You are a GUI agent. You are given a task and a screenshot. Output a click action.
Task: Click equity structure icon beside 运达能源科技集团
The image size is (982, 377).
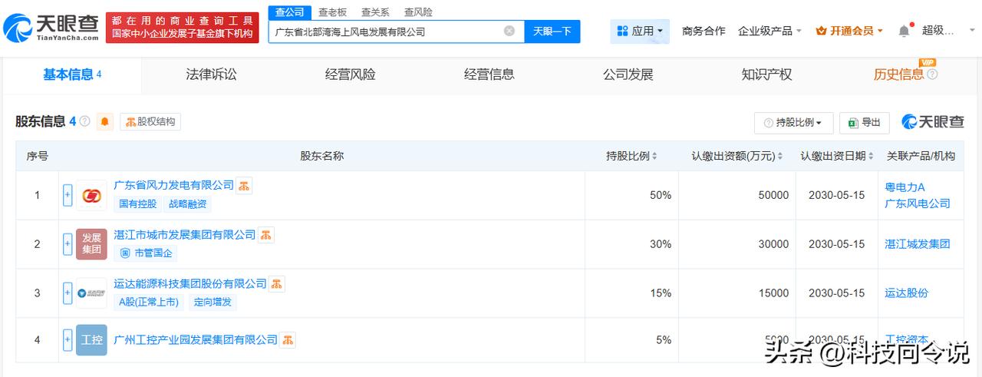(x=277, y=284)
